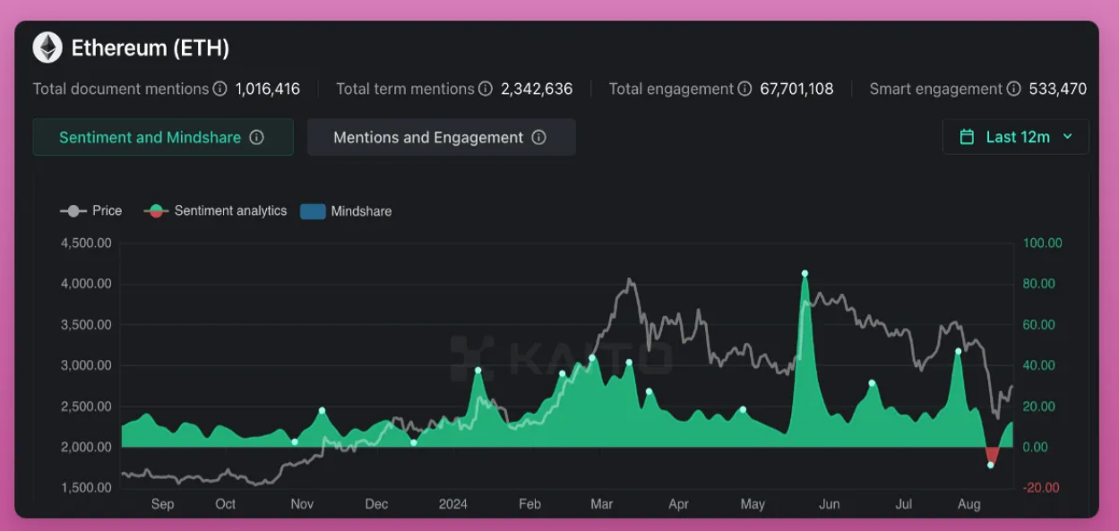Click the red negative sentiment low point in August
The width and height of the screenshot is (1119, 531).
pyautogui.click(x=991, y=465)
